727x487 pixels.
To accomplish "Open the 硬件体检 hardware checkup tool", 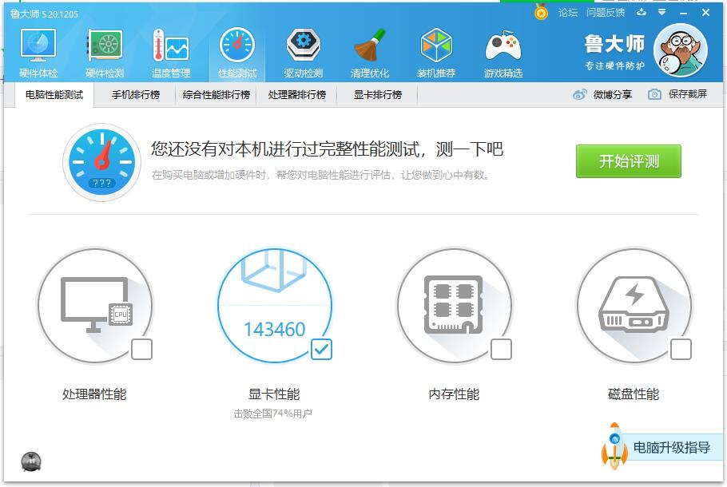I will click(37, 51).
